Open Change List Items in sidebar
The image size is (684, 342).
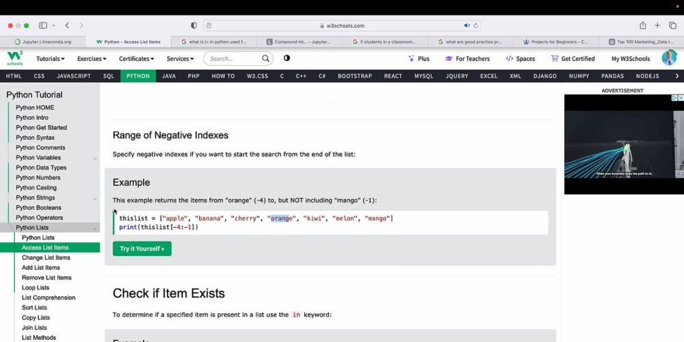[46, 257]
